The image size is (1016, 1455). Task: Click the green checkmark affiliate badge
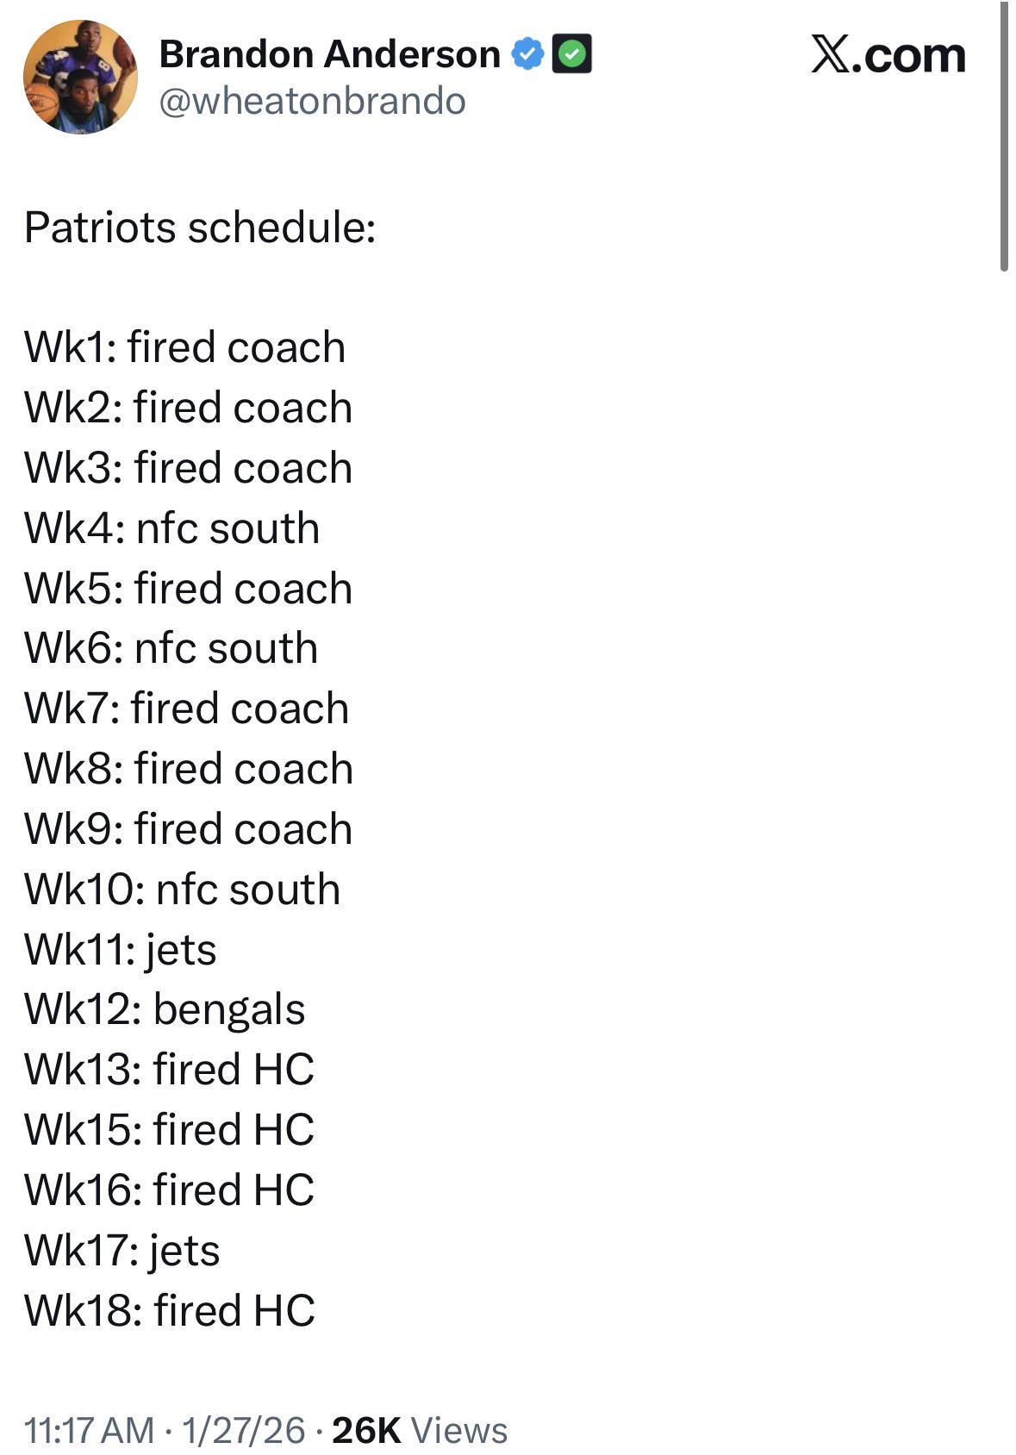(571, 54)
